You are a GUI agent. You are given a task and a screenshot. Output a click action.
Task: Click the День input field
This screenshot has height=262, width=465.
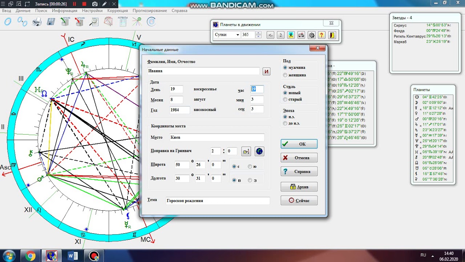176,89
